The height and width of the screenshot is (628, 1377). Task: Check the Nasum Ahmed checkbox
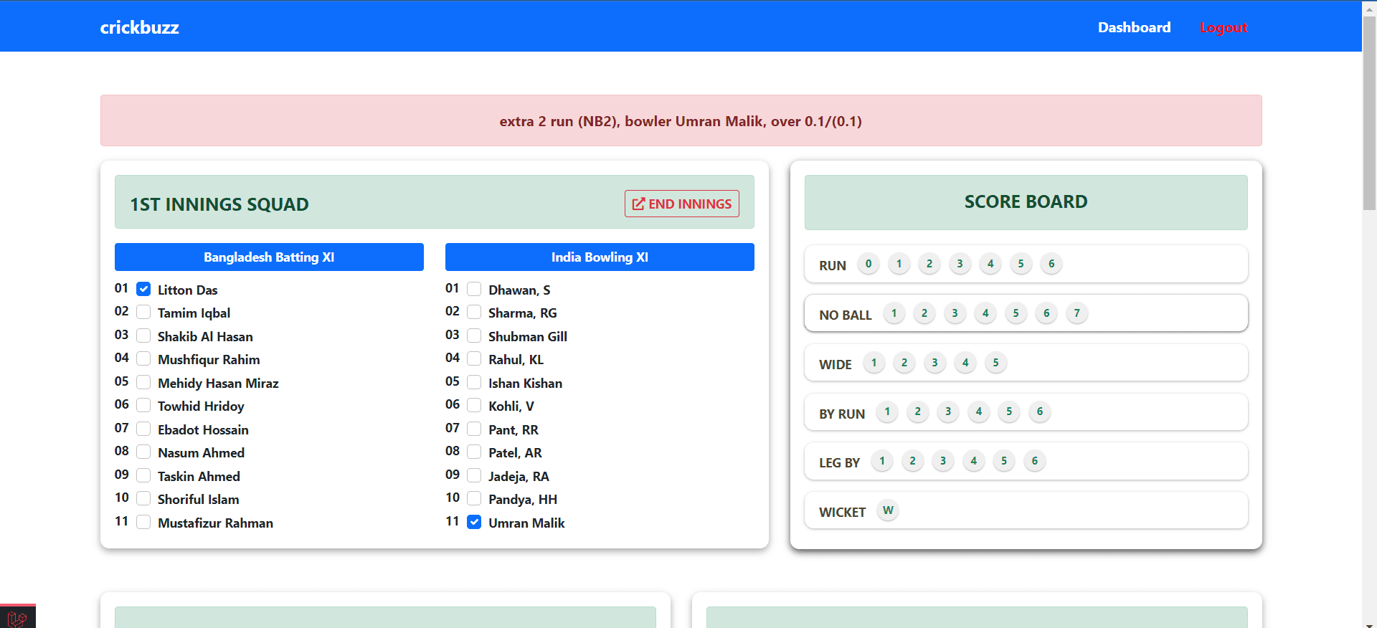pos(143,452)
